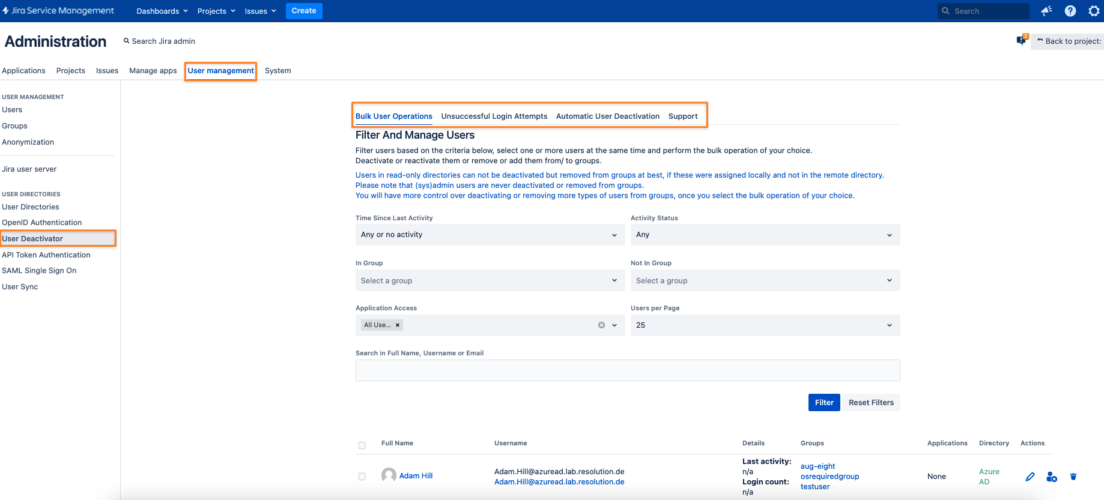Screen dimensions: 1104x500
Task: Click the feedback speech bubble icon
Action: (1022, 40)
